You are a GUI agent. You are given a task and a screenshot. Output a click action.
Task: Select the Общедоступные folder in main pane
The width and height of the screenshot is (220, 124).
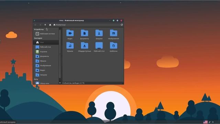85,47
